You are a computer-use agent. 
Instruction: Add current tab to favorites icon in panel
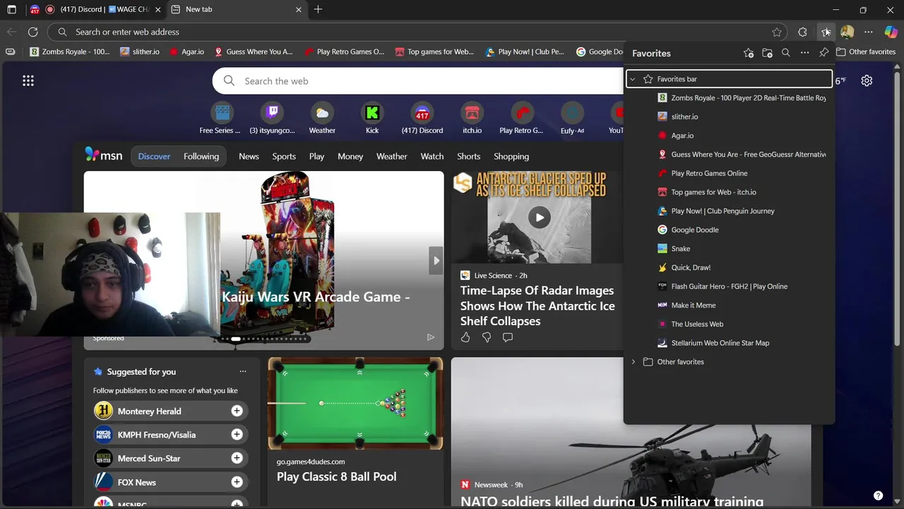coord(749,53)
